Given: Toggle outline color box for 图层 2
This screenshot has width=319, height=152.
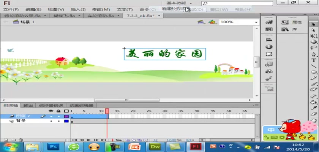Looking at the screenshot, I should 66,116.
